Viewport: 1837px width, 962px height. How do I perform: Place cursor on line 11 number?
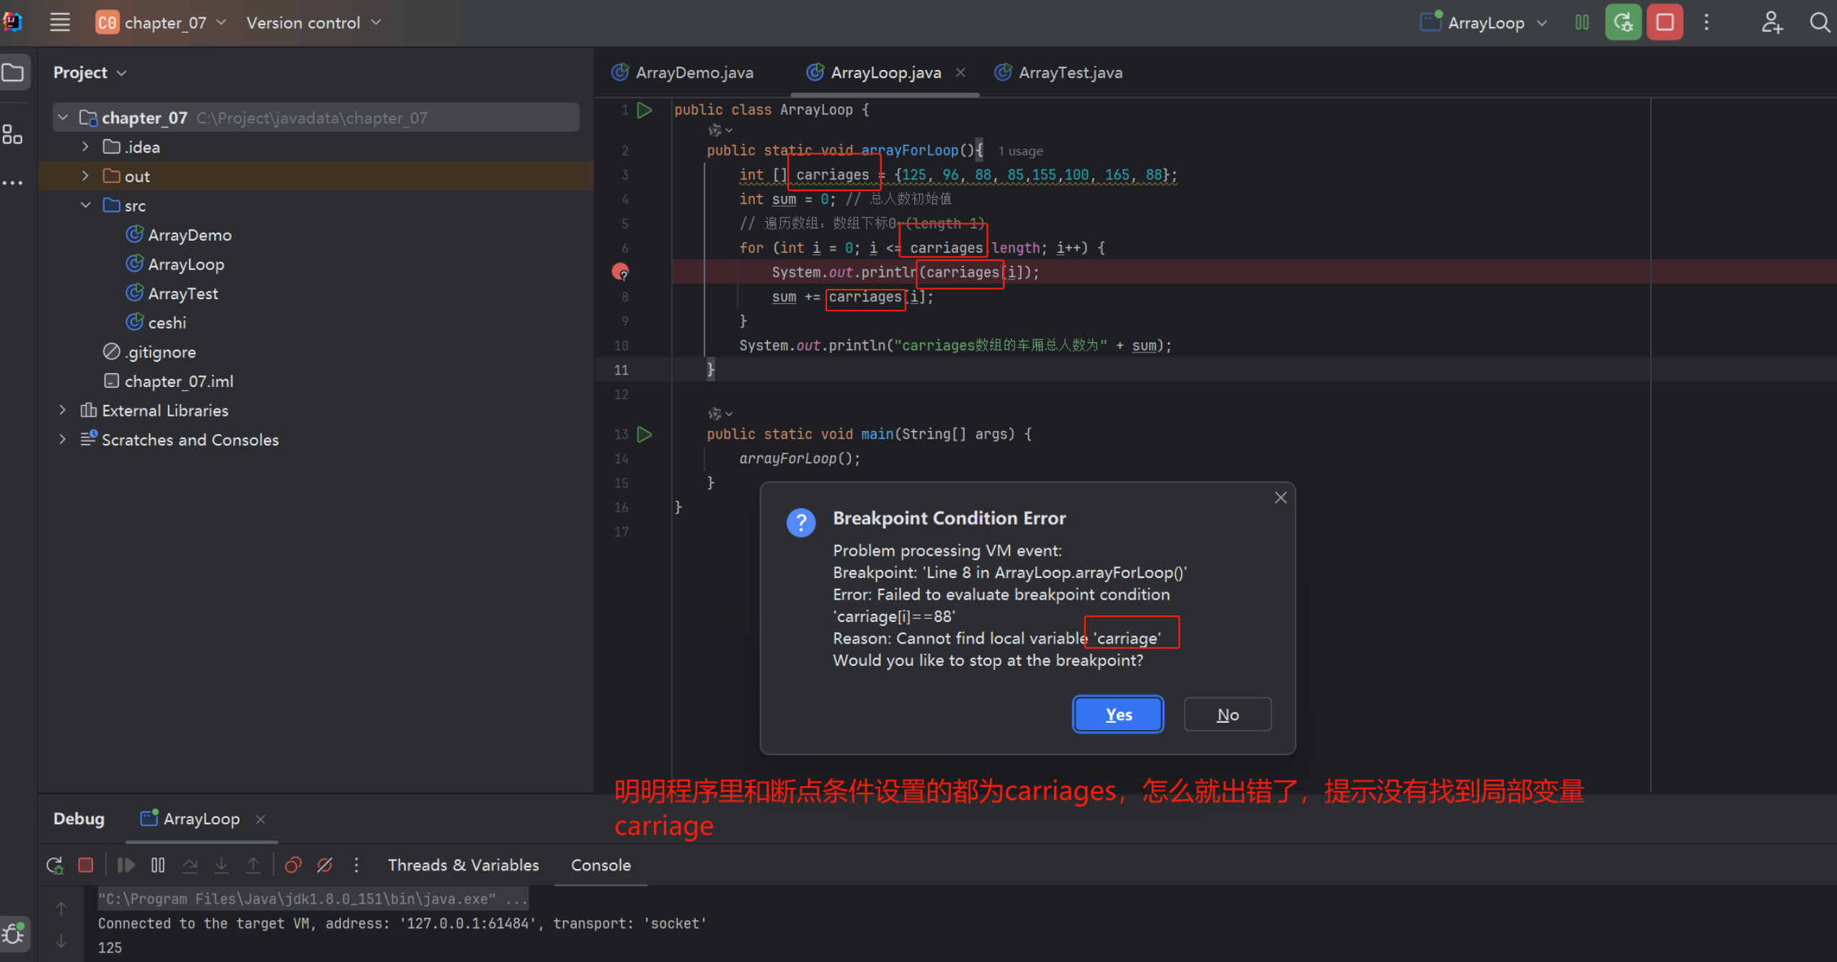pos(621,370)
